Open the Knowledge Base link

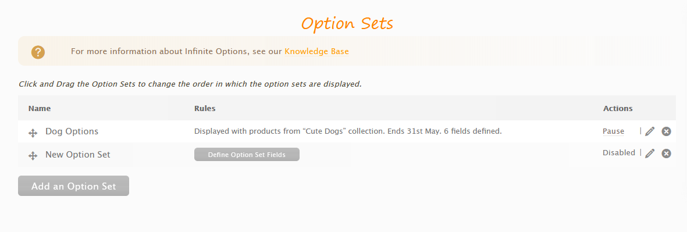pyautogui.click(x=317, y=51)
